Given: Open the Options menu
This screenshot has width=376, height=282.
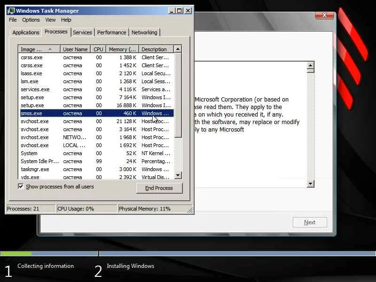Looking at the screenshot, I should click(31, 20).
